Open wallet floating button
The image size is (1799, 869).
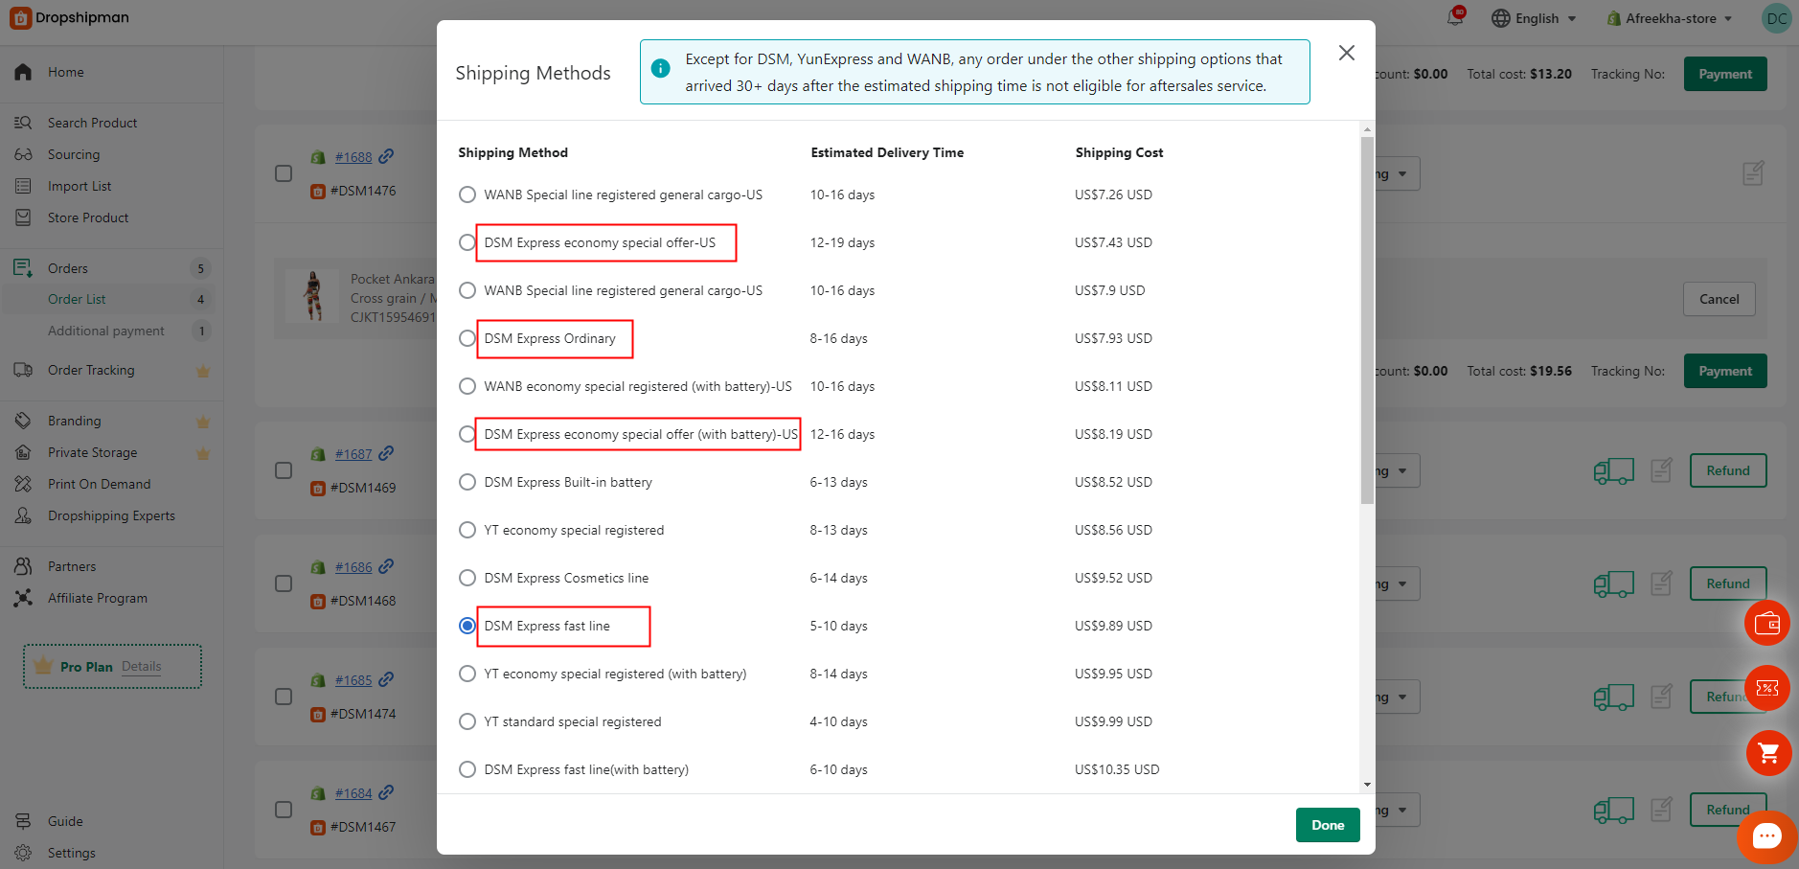pos(1767,624)
